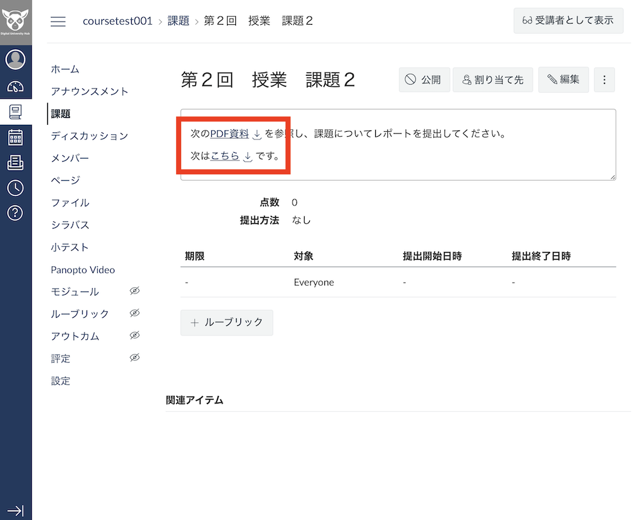Toggle visibility indicator next to アウトカム
The width and height of the screenshot is (636, 520).
tap(134, 335)
